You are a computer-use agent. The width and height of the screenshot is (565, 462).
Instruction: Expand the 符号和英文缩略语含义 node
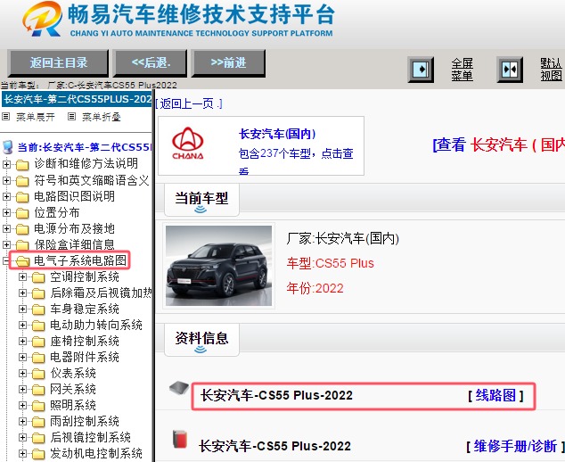pos(6,180)
